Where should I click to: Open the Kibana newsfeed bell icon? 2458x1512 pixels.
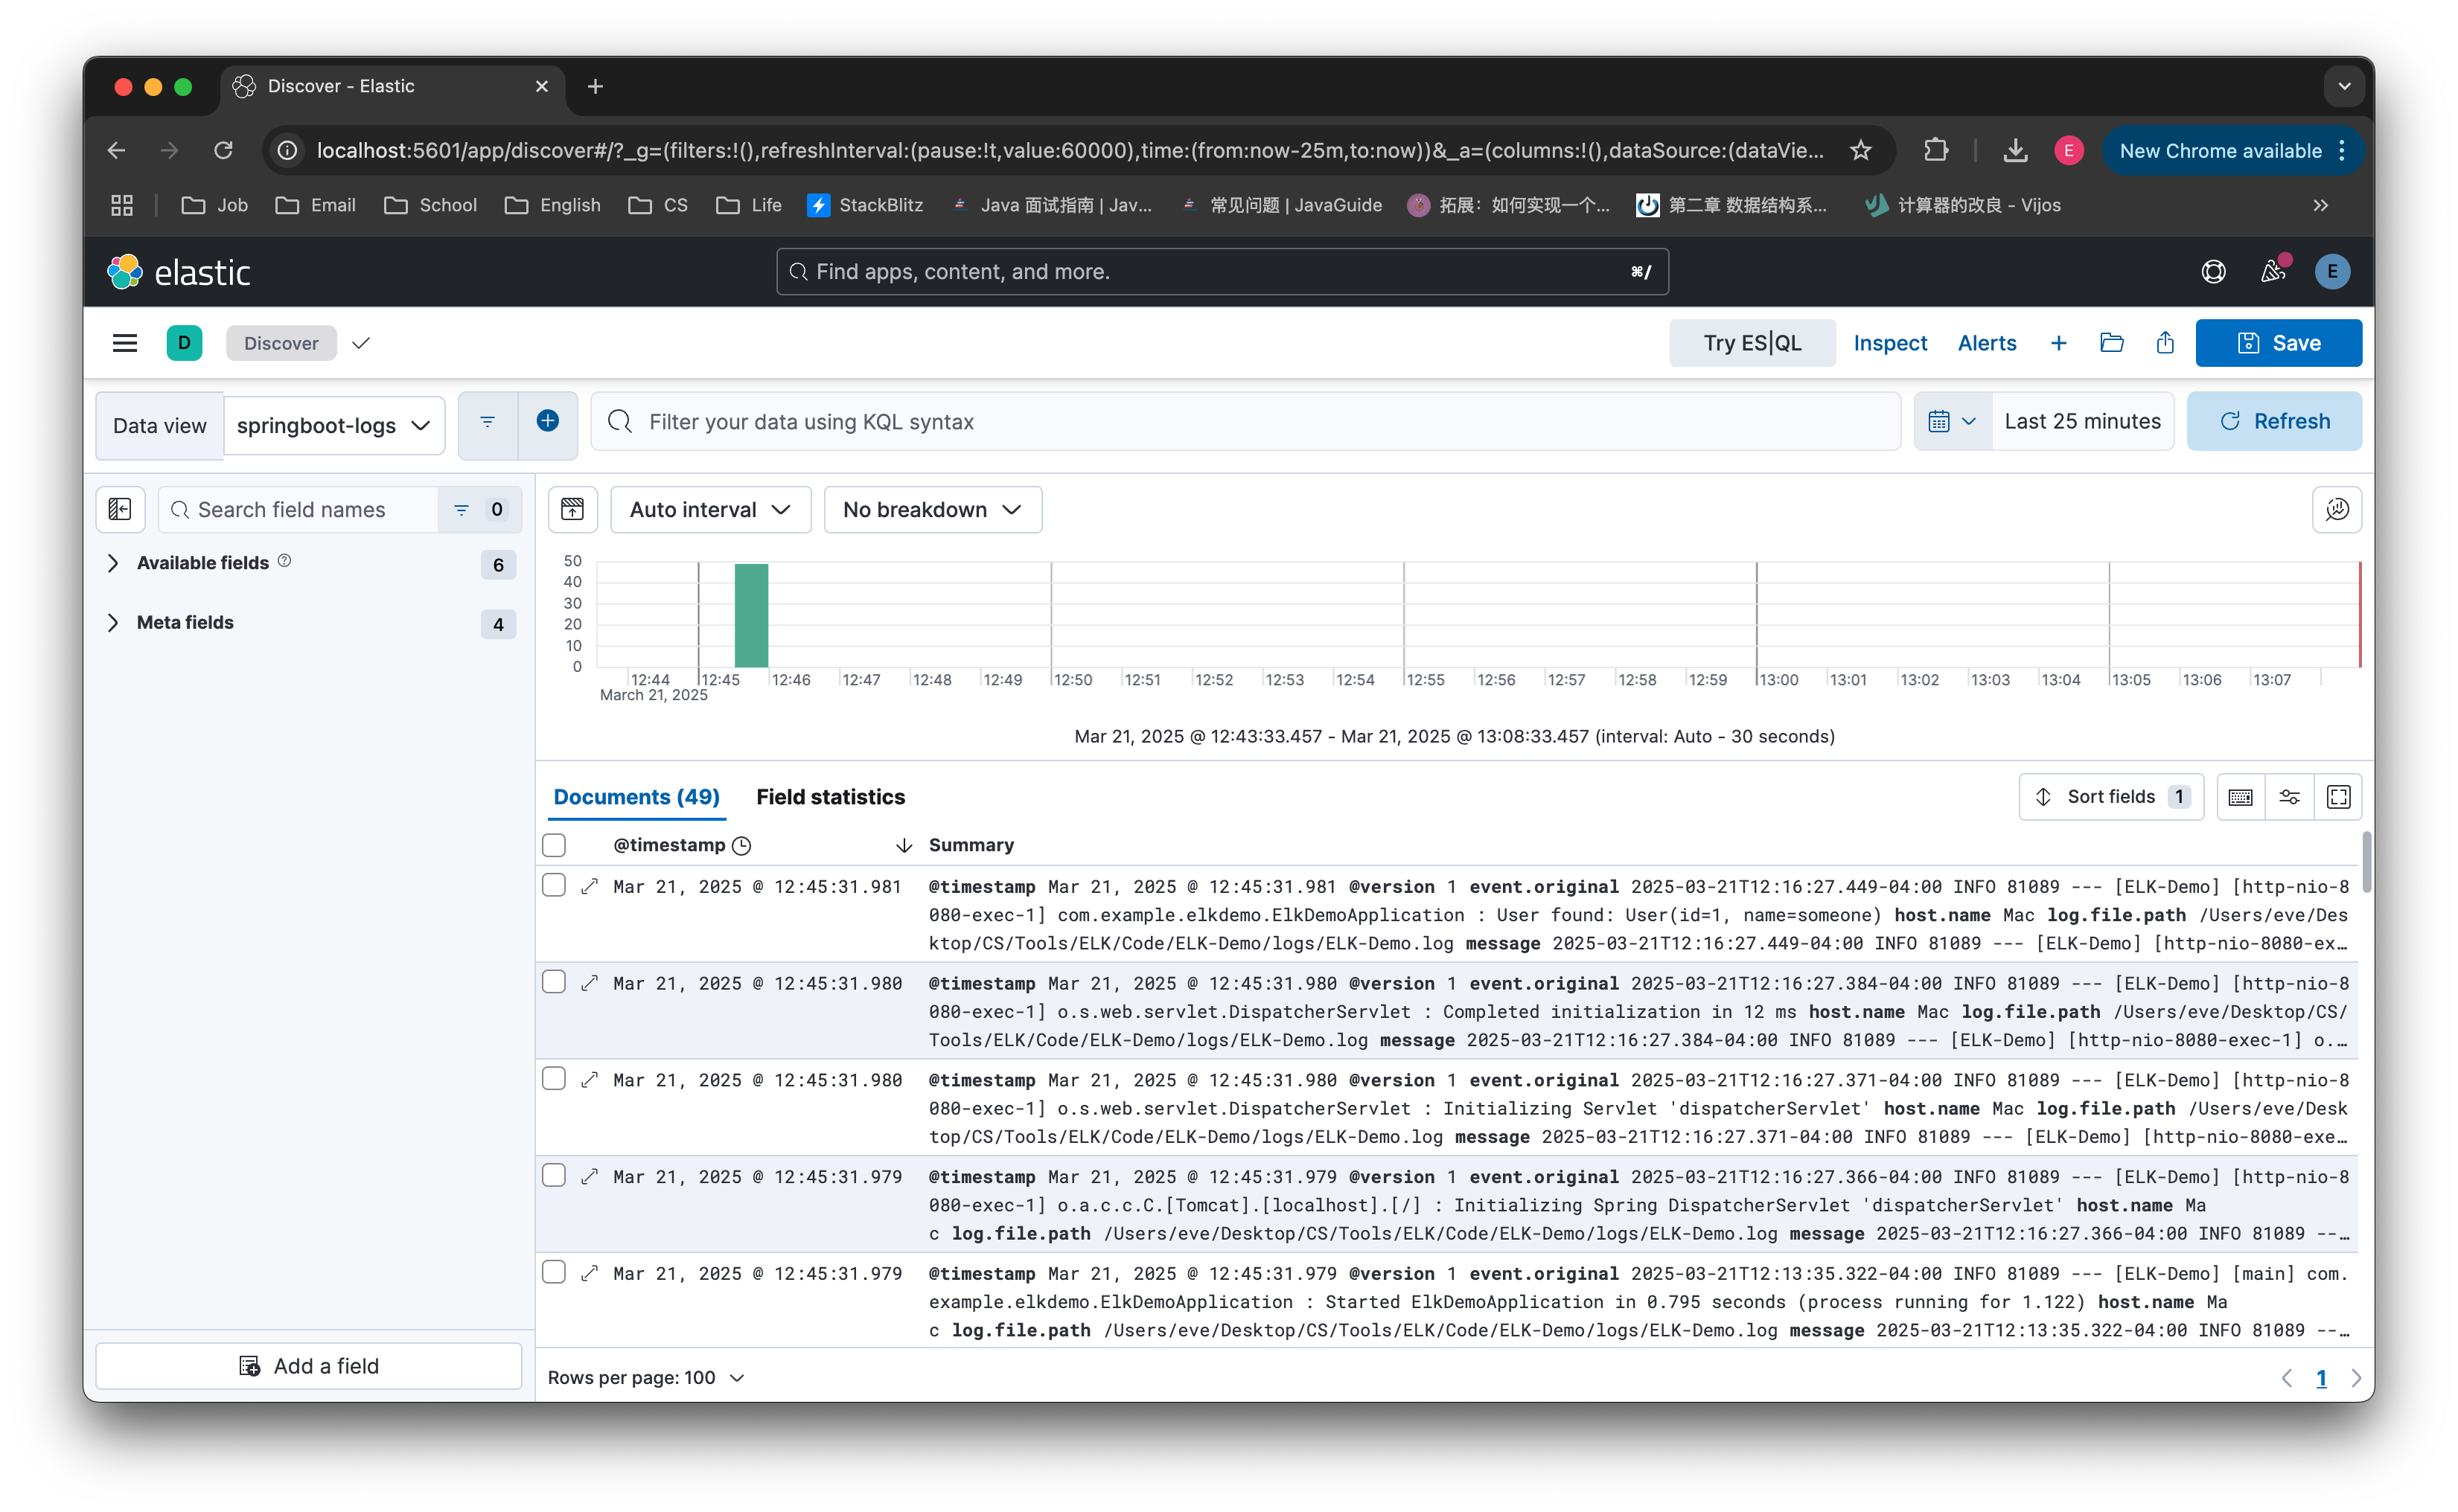pos(2272,271)
